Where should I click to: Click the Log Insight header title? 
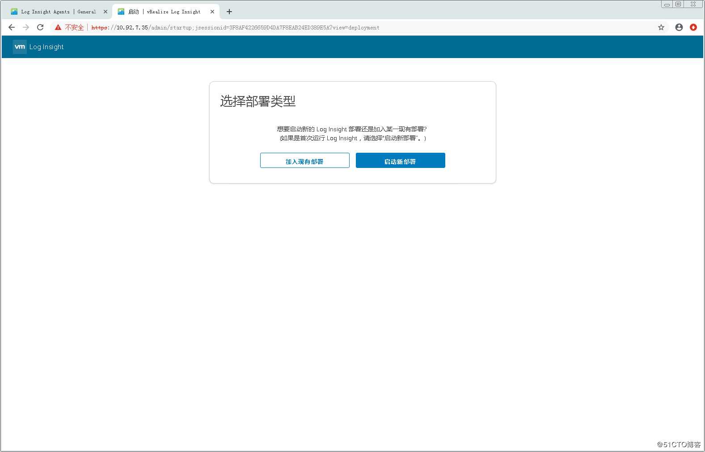pos(46,47)
